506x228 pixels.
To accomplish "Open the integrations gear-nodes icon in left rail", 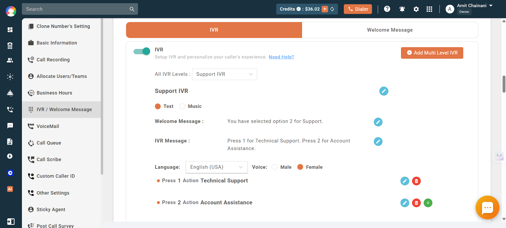I will point(10,76).
